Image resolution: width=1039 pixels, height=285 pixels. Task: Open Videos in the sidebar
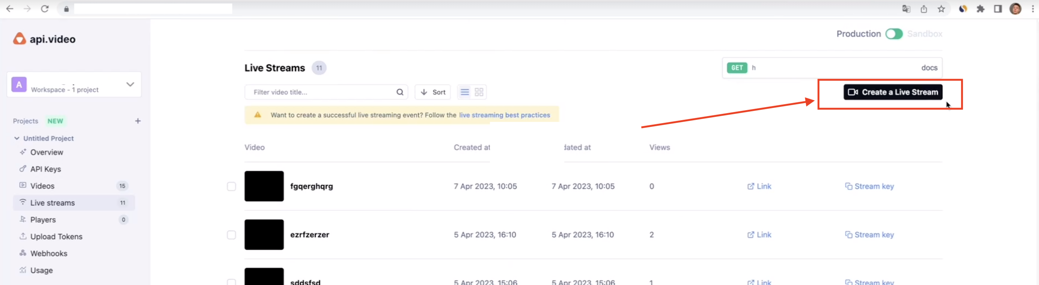(42, 186)
